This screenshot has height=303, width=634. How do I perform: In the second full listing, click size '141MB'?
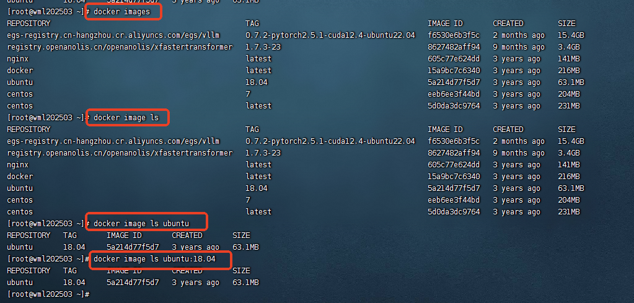pyautogui.click(x=569, y=165)
